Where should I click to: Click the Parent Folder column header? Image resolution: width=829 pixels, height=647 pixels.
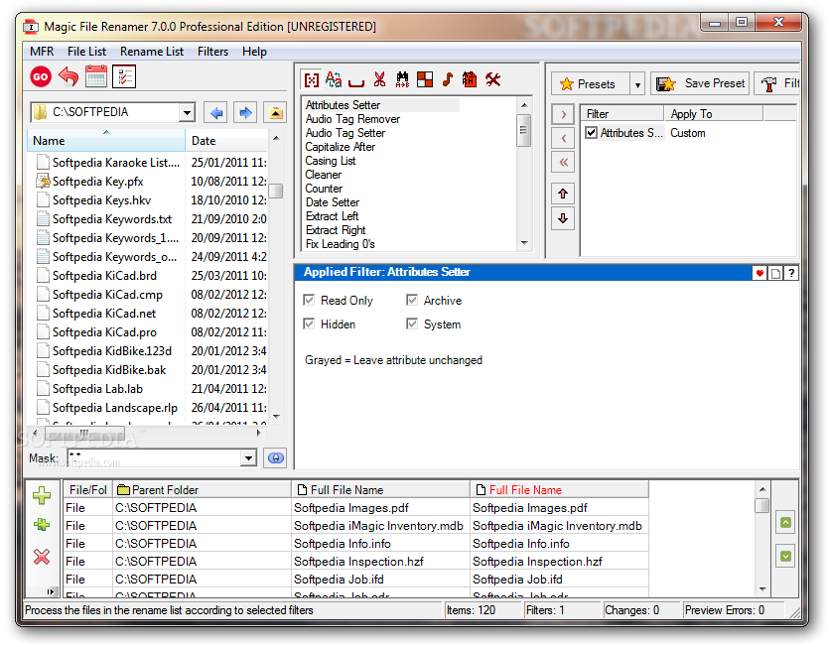[x=202, y=490]
